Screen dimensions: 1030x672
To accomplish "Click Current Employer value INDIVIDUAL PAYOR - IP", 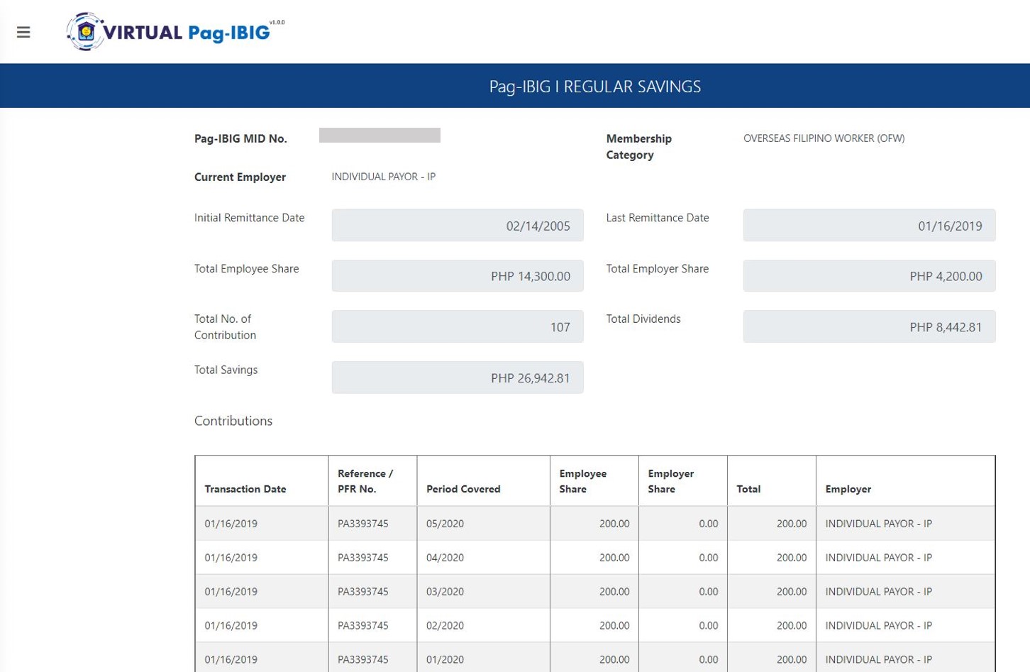I will pyautogui.click(x=384, y=177).
